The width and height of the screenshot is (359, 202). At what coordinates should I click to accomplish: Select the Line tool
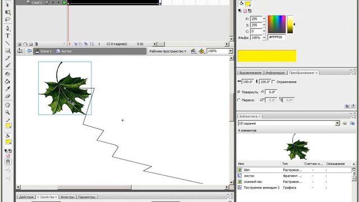tap(7, 43)
